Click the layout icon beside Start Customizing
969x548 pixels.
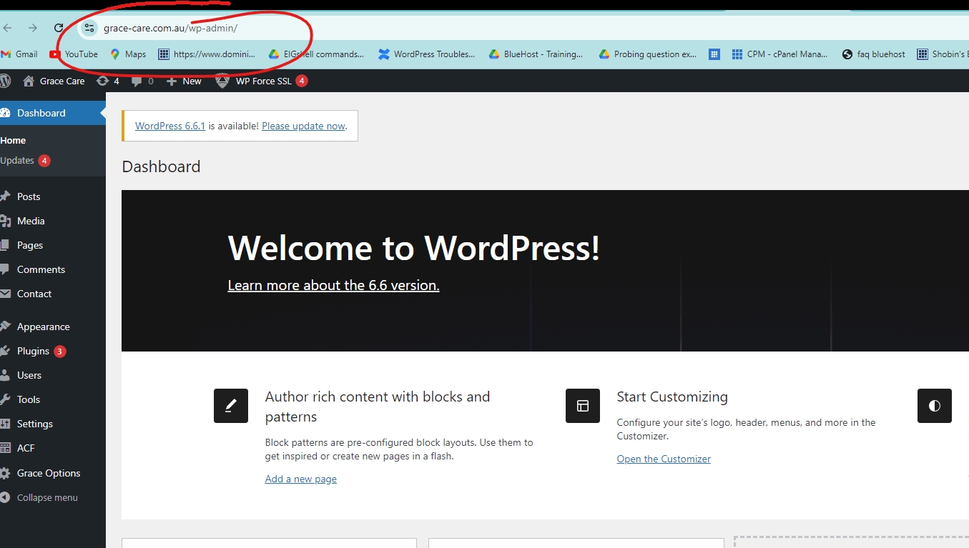pos(583,406)
